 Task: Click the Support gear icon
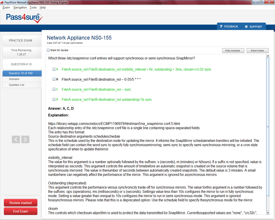246,27
